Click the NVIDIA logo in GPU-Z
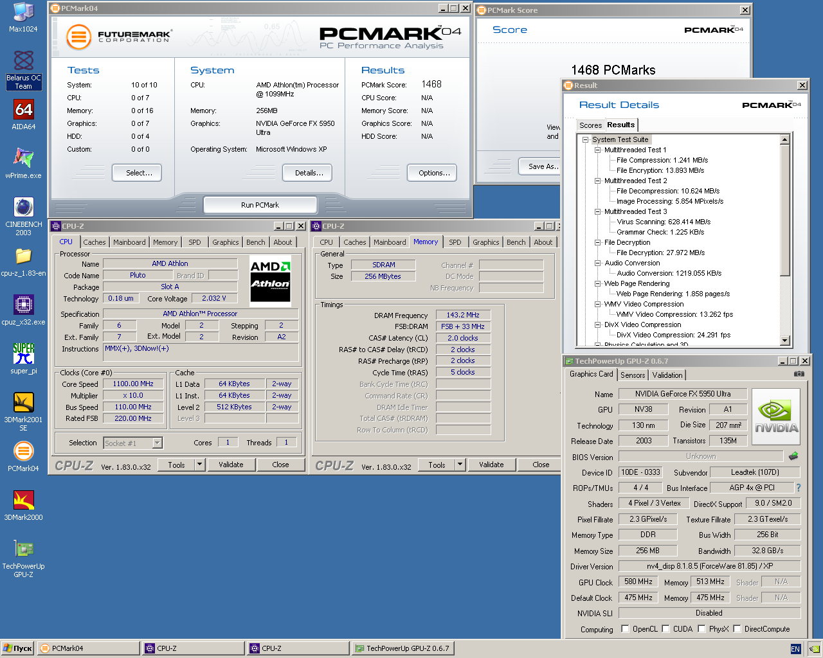 coord(776,416)
